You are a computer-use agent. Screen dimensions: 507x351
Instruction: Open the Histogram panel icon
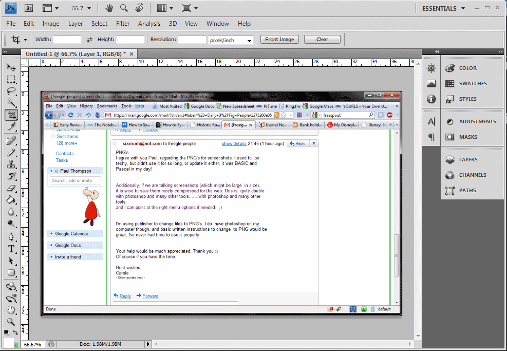(431, 84)
